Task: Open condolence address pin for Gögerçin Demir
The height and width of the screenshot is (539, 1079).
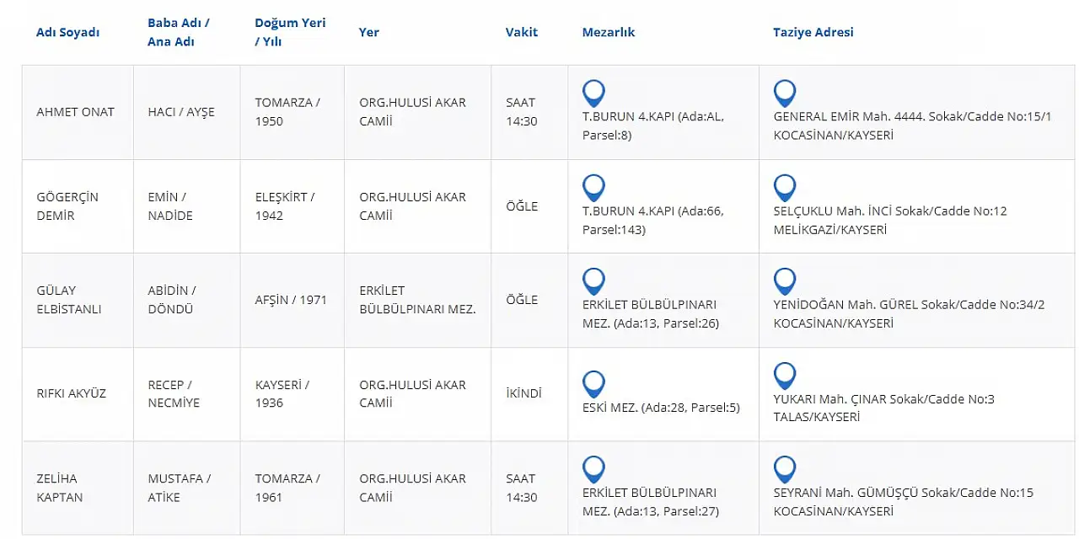Action: [785, 187]
